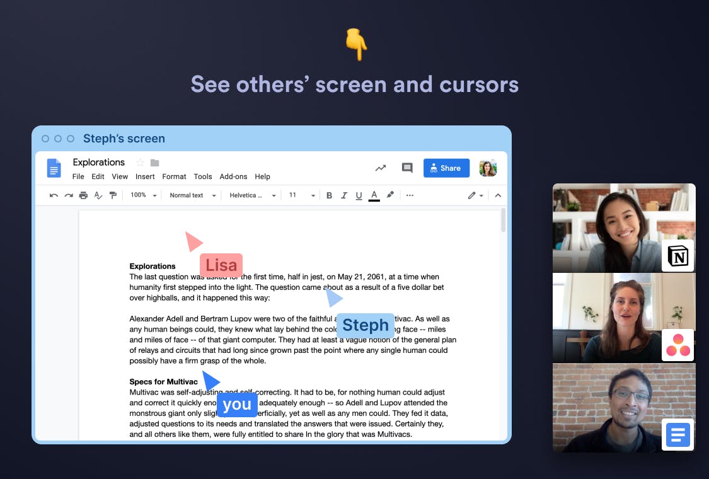Select the highlight pen icon
The height and width of the screenshot is (479, 709).
click(390, 195)
